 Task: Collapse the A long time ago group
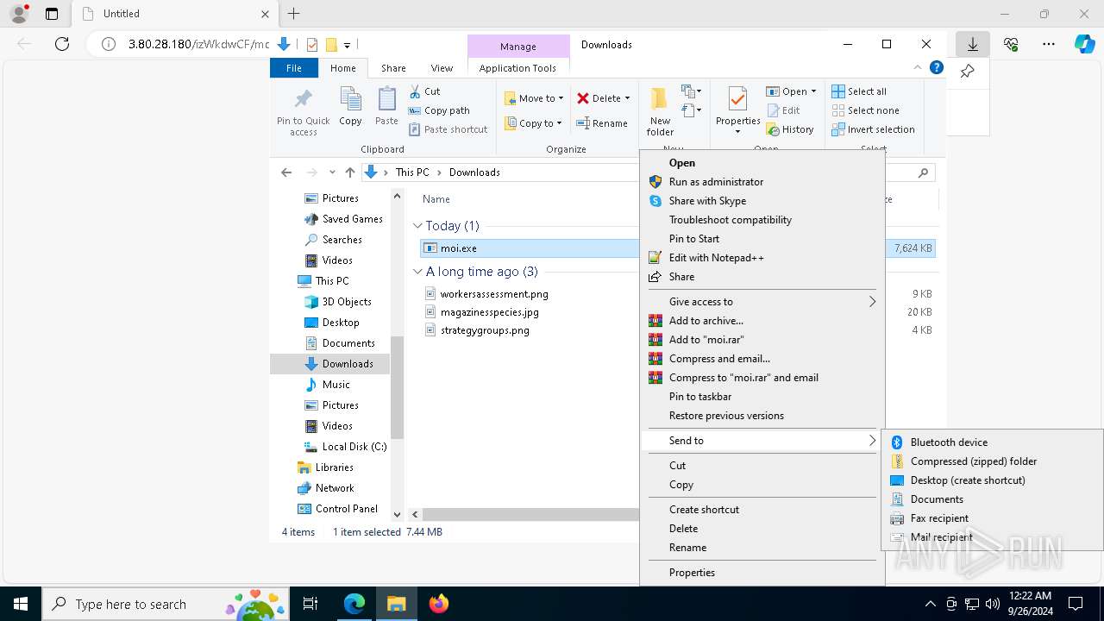pos(417,272)
